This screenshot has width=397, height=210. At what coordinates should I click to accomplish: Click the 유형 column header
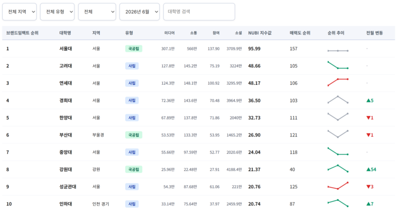coord(129,33)
